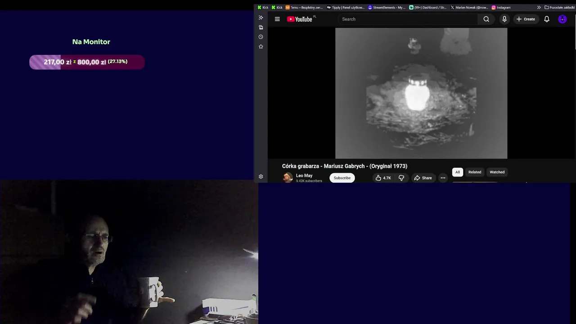The width and height of the screenshot is (576, 324).
Task: Open the second Kick bookmark
Action: 277,7
